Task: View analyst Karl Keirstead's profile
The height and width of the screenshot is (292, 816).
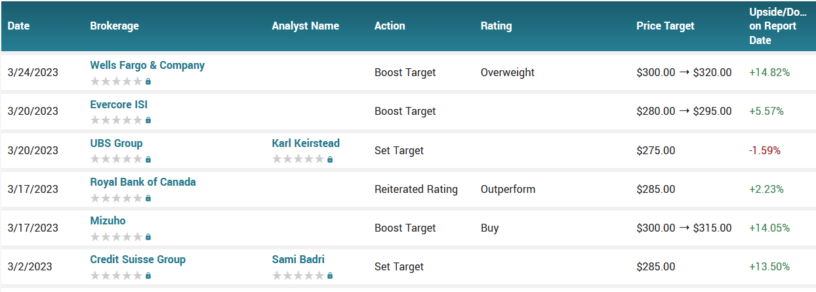Action: click(306, 143)
